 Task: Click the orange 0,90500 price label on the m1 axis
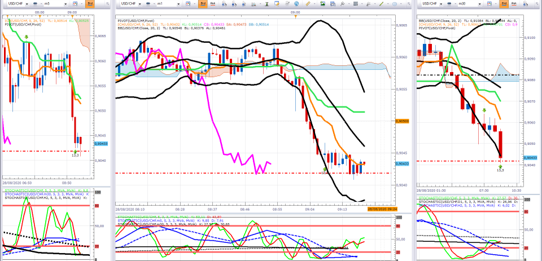(402, 121)
